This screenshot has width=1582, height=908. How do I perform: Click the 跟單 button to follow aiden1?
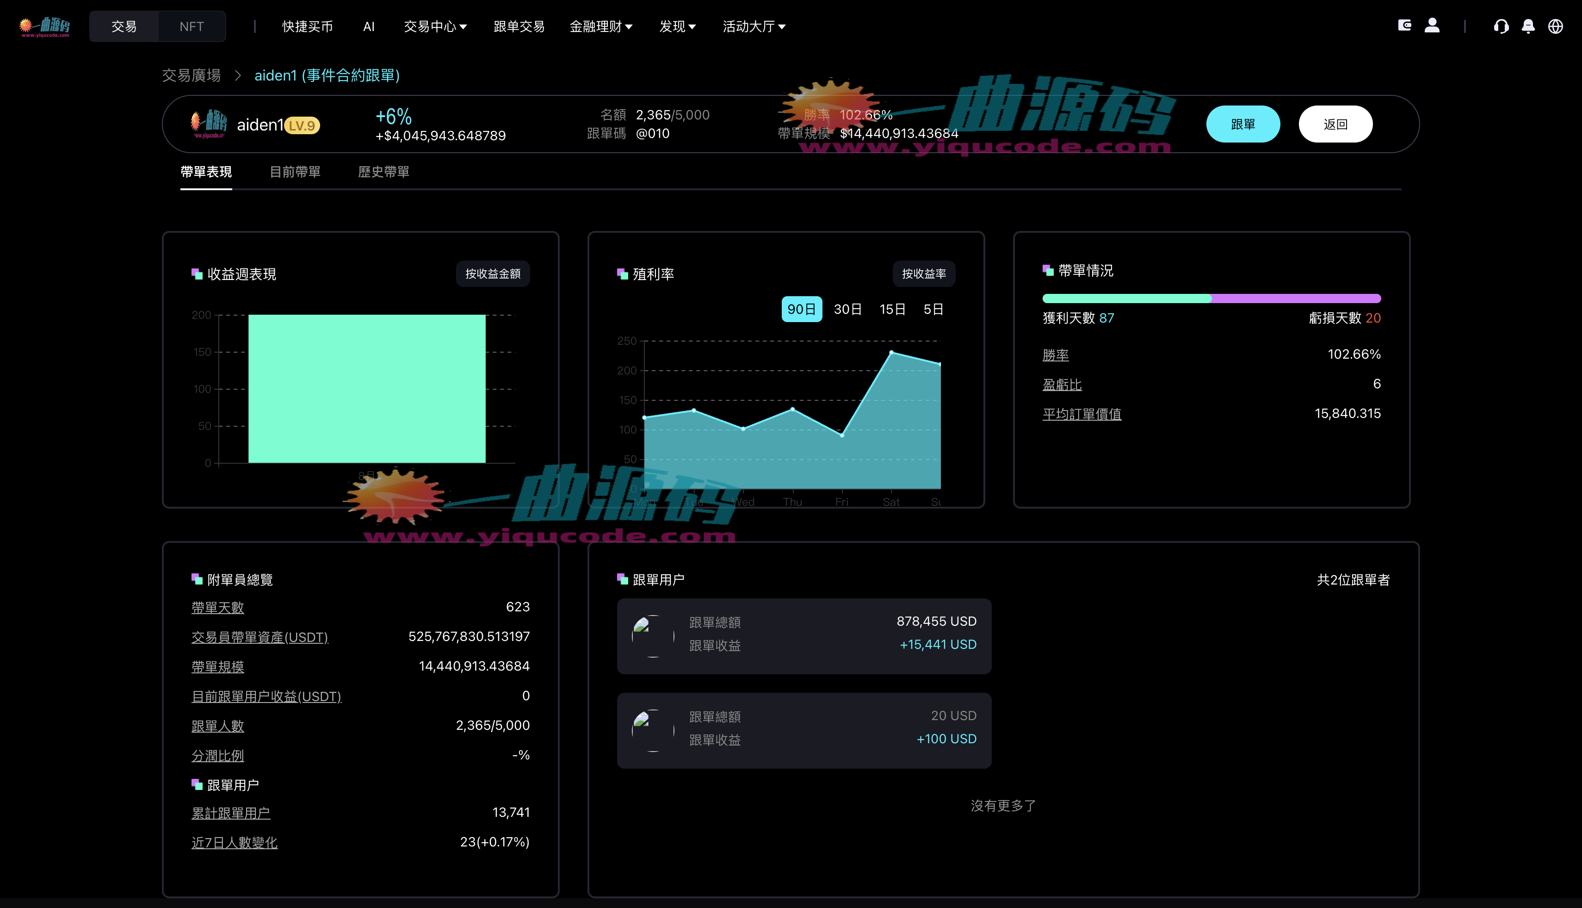click(1243, 124)
